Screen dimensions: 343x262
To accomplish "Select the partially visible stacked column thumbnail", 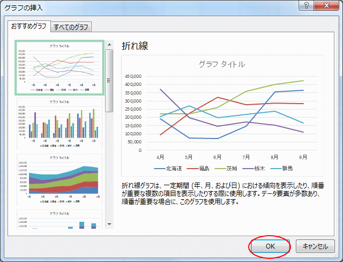I will pos(59,219).
